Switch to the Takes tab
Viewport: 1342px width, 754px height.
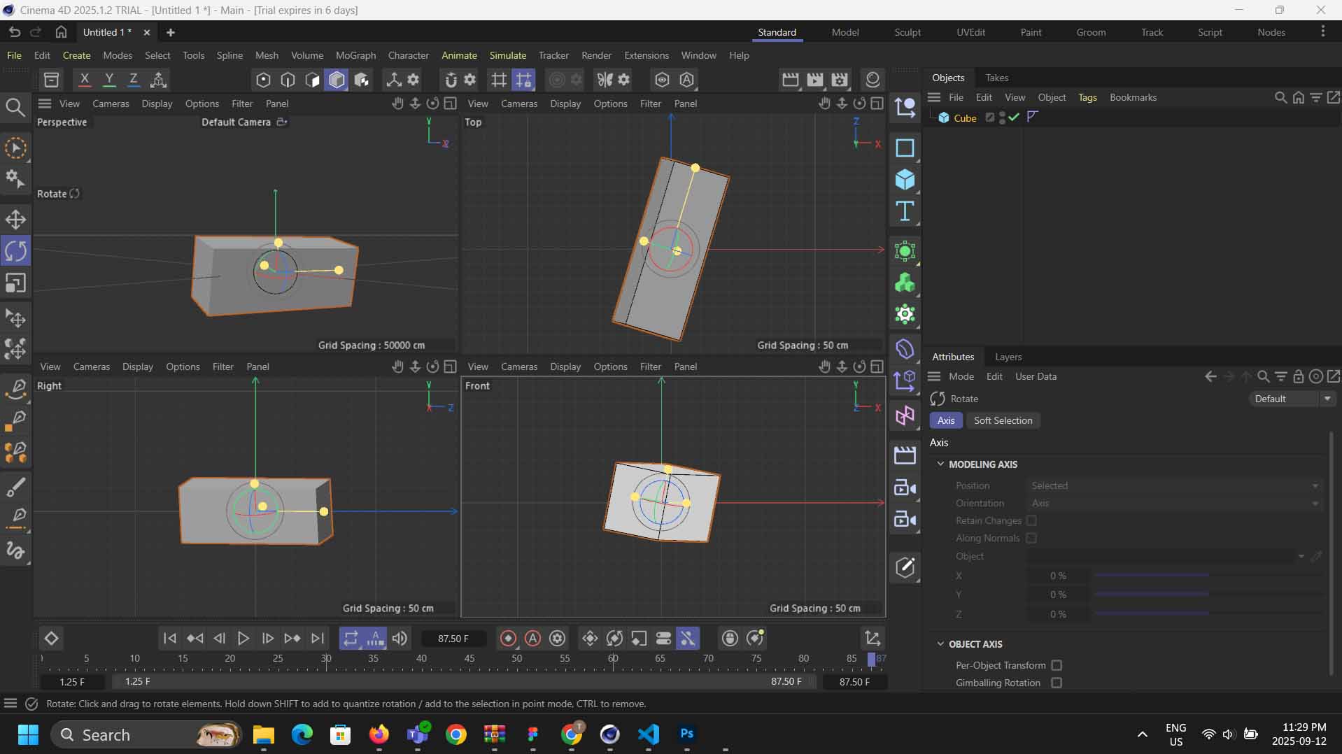997,78
